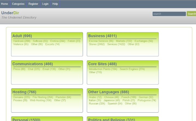The image size is (196, 121).
Task: Open the Business (4811) category heading
Action: (x=102, y=36)
